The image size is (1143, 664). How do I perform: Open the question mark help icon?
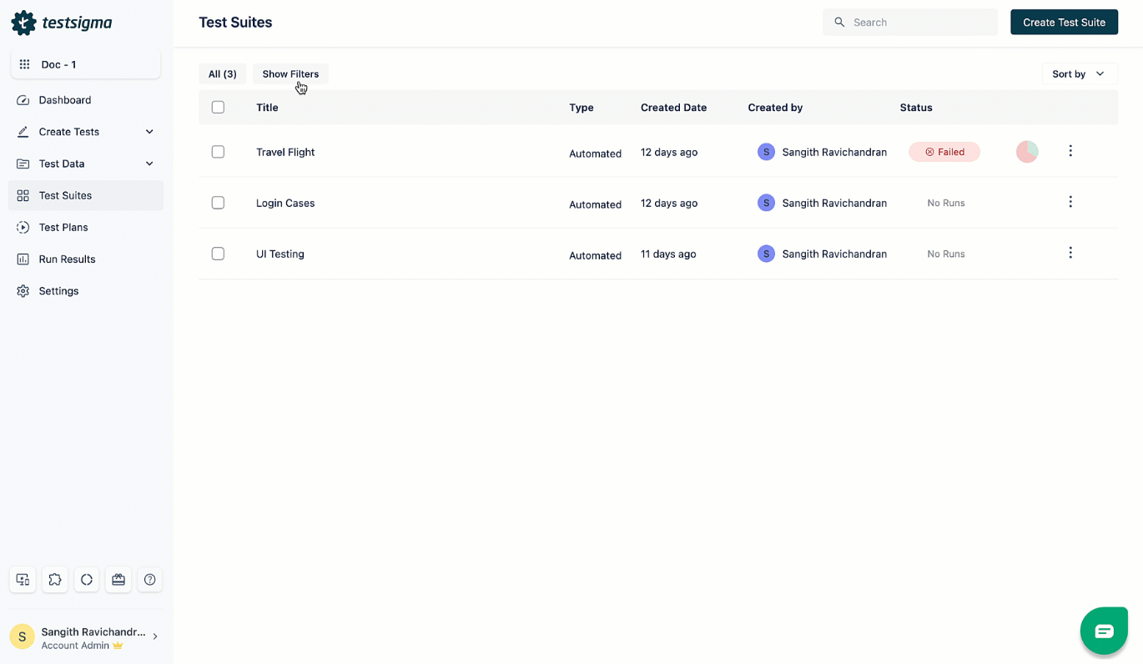click(x=150, y=580)
